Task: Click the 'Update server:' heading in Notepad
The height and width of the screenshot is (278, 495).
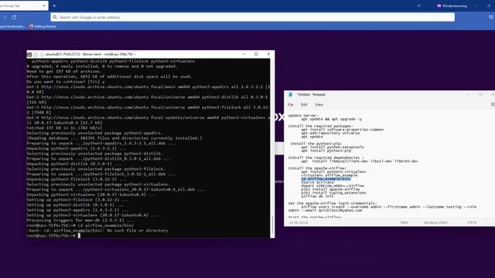Action: click(x=303, y=115)
